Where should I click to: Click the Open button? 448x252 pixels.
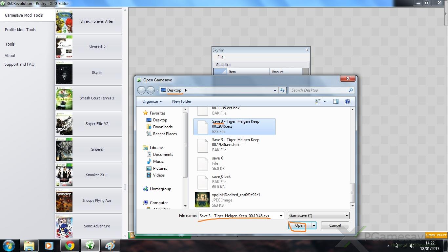300,225
